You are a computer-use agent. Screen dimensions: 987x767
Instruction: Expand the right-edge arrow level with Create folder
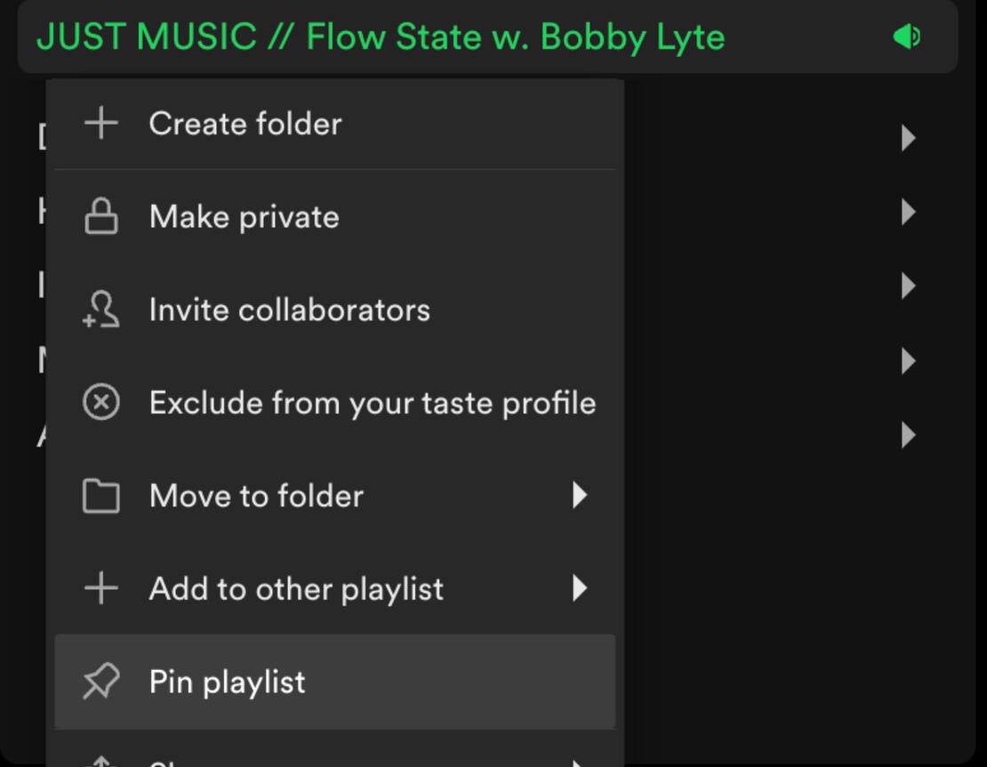[908, 138]
